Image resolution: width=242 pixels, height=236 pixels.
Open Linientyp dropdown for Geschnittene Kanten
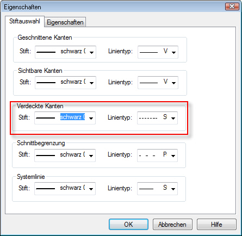pyautogui.click(x=158, y=52)
